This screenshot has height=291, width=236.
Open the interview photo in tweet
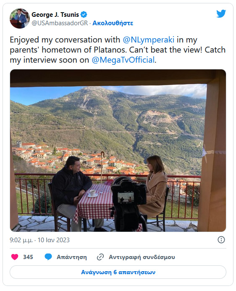[118, 151]
